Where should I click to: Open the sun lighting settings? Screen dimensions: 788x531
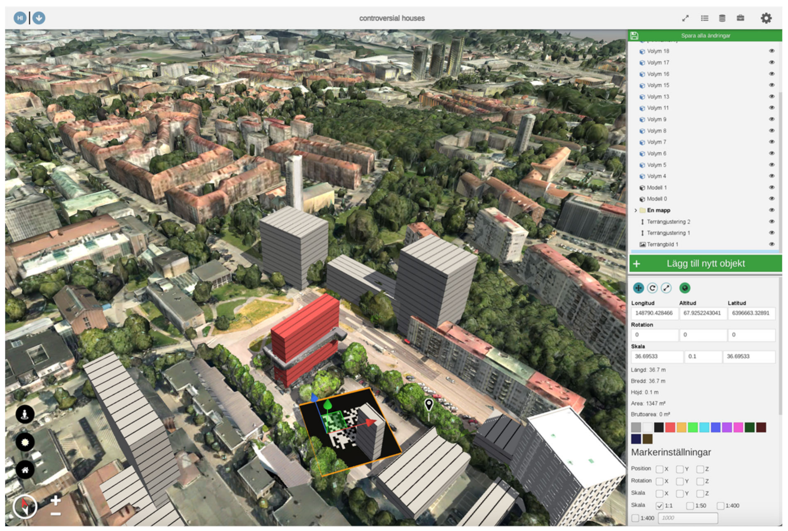tap(25, 442)
